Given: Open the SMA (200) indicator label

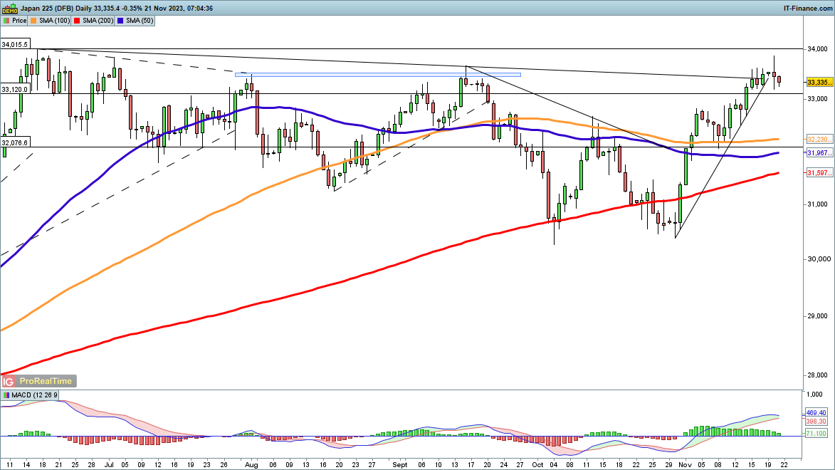Looking at the screenshot, I should [97, 21].
